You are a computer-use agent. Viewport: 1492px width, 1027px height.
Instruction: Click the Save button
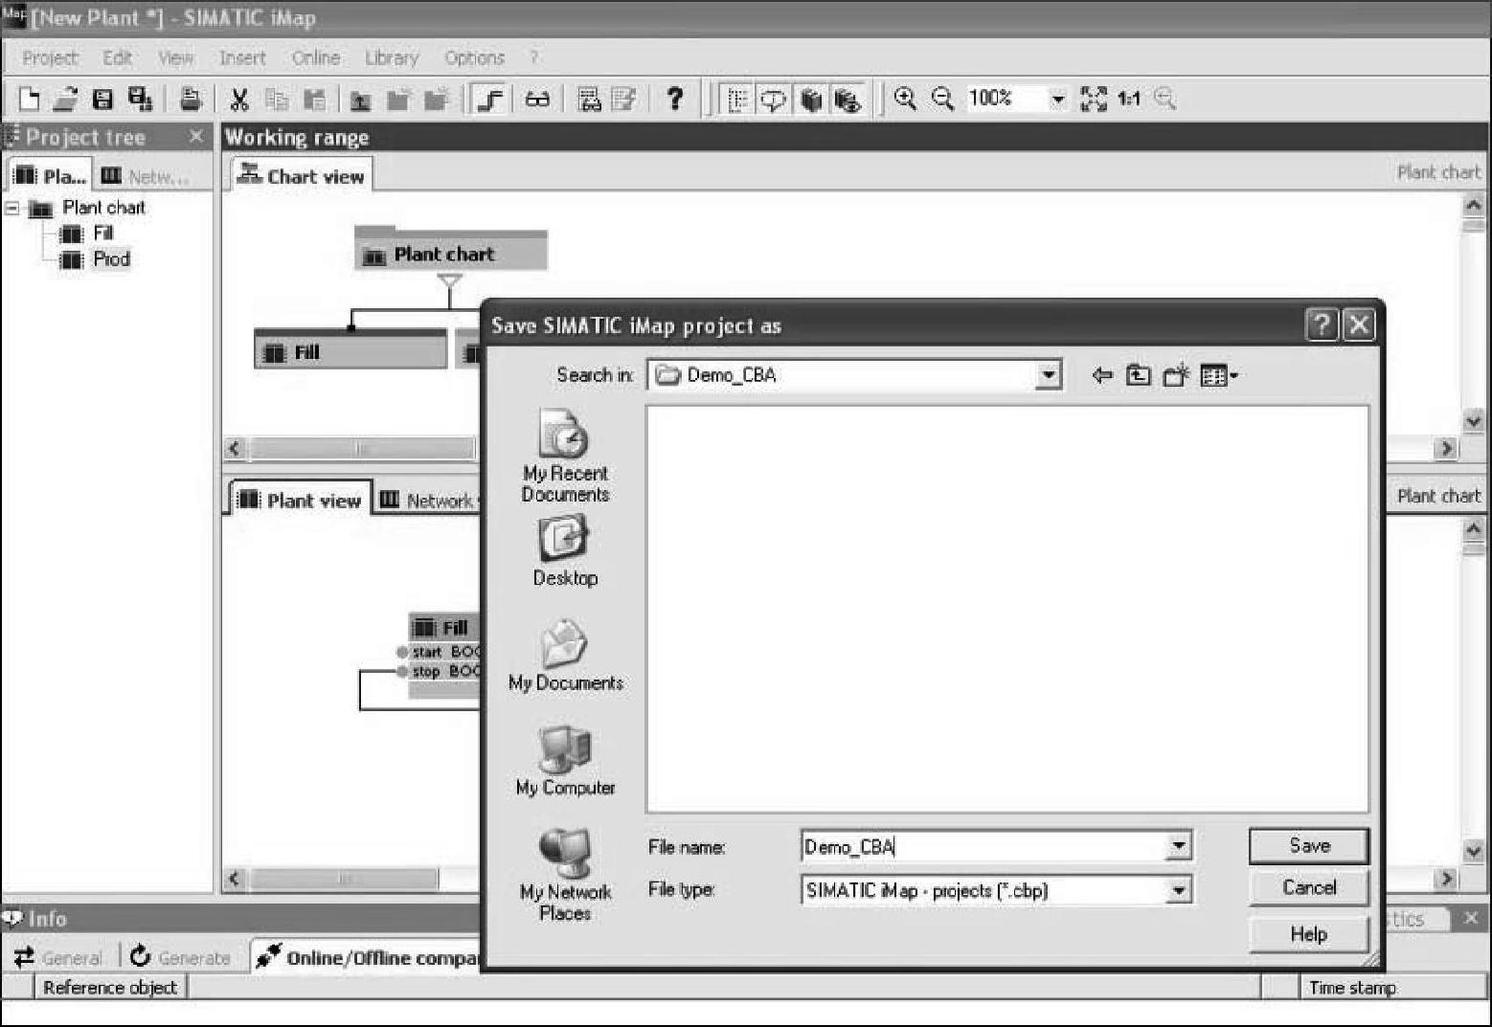pyautogui.click(x=1309, y=845)
